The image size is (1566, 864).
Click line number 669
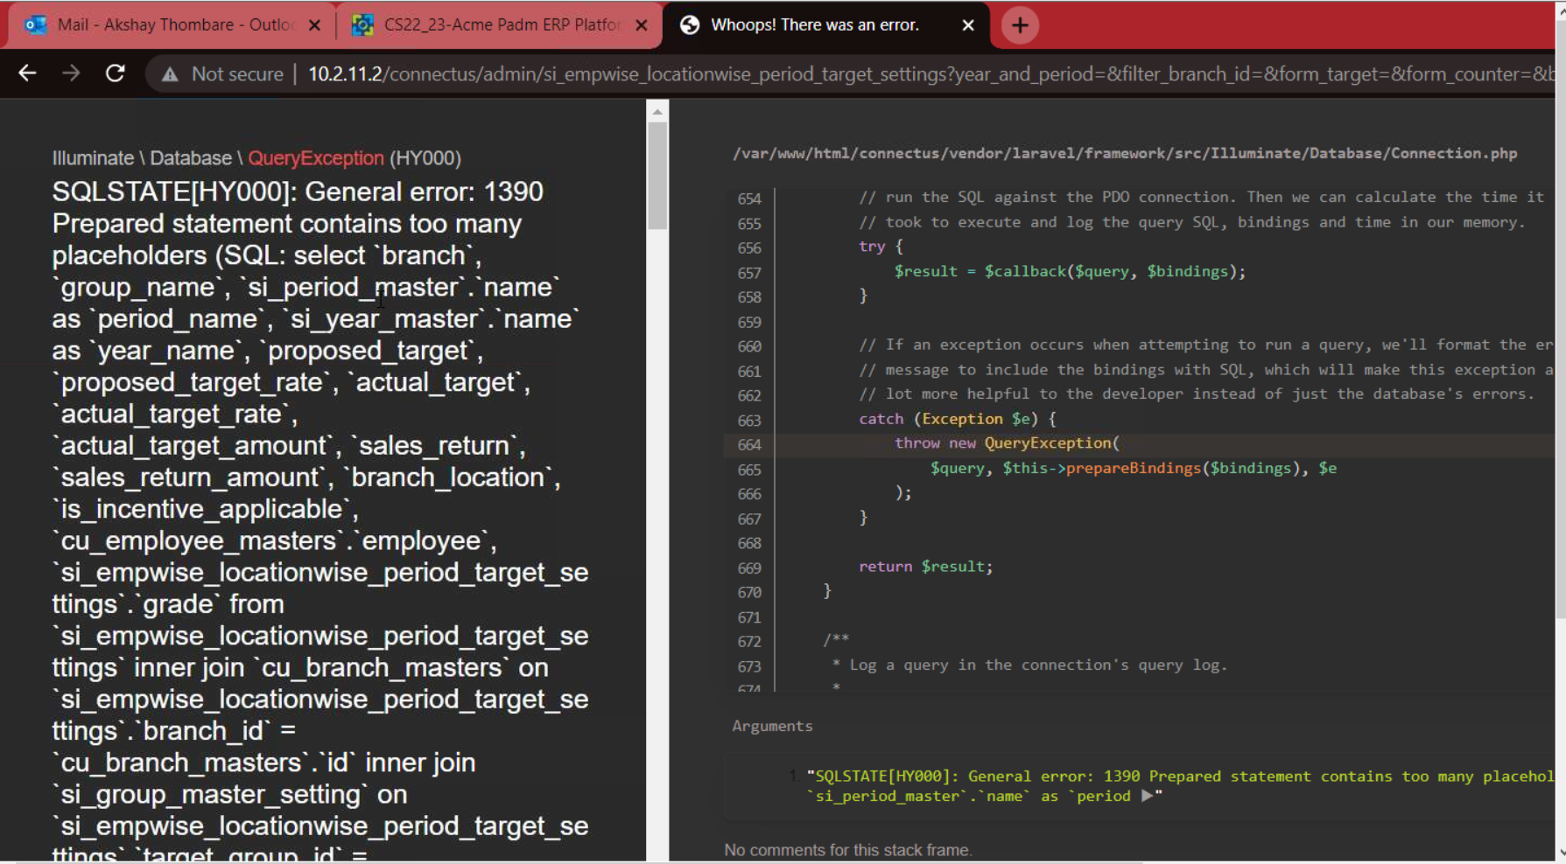point(749,568)
